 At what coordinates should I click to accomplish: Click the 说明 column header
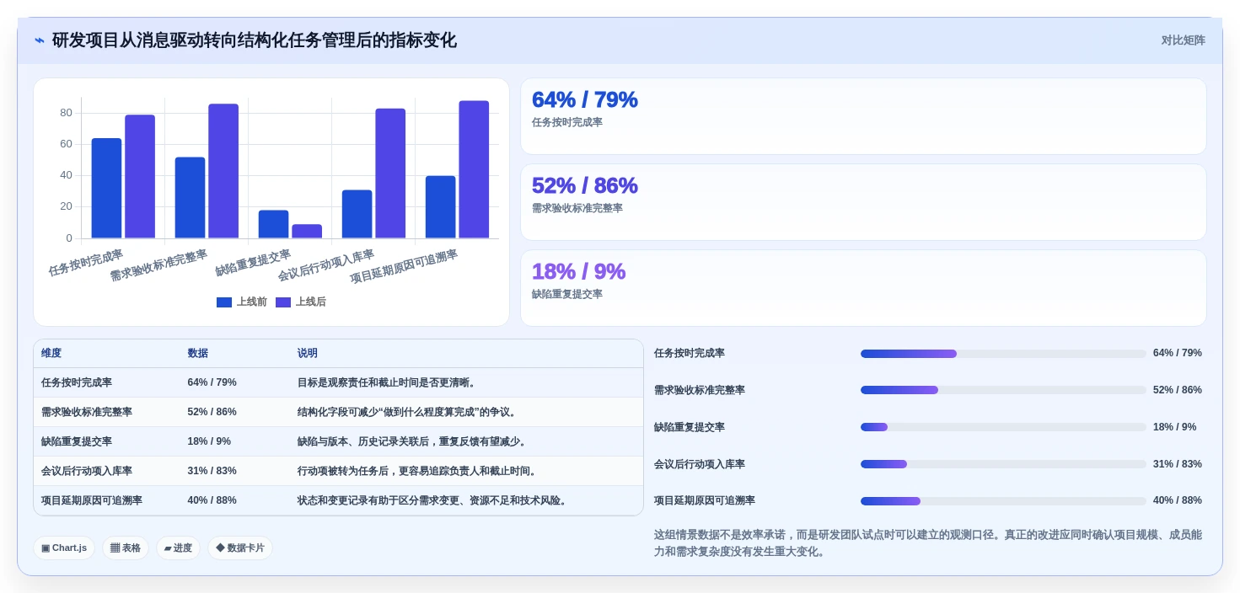308,354
